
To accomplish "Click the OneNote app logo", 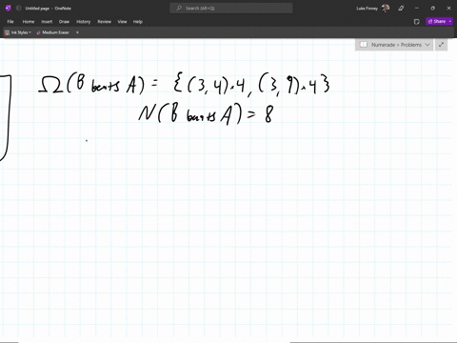I will [9, 9].
